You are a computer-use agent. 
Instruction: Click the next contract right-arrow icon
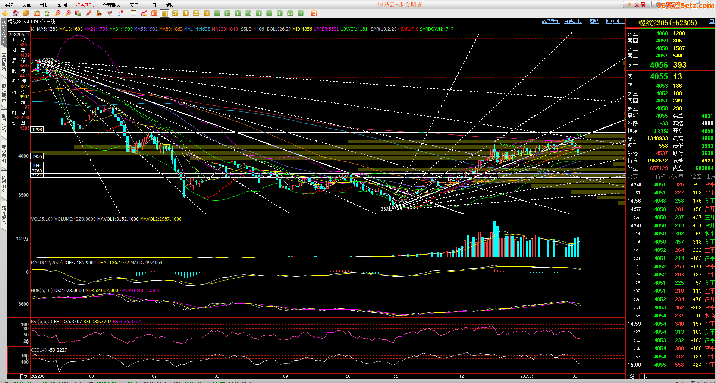pyautogui.click(x=616, y=21)
